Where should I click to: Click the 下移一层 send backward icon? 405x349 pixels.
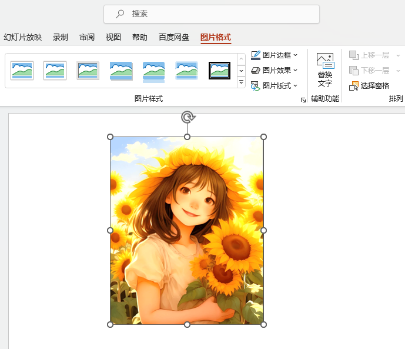click(354, 70)
